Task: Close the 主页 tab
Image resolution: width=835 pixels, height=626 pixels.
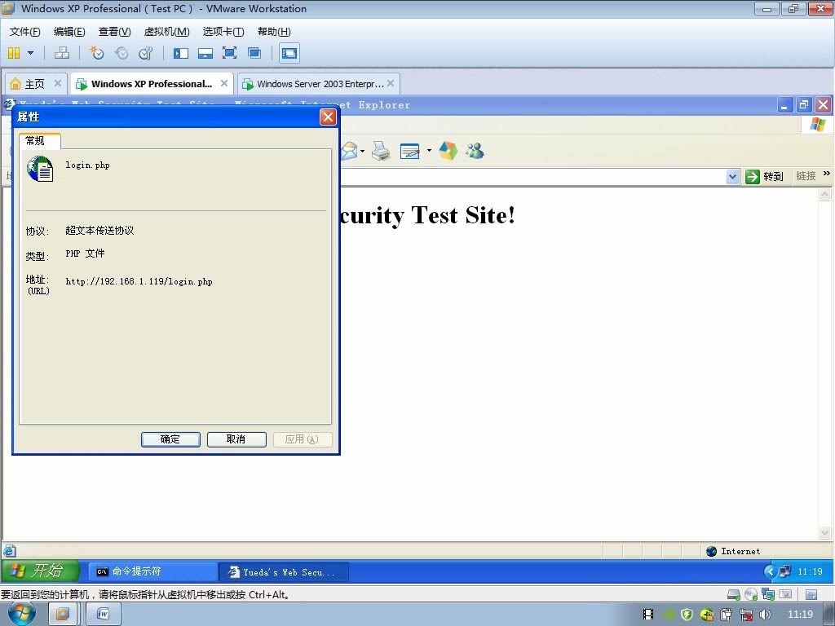Action: pyautogui.click(x=58, y=83)
